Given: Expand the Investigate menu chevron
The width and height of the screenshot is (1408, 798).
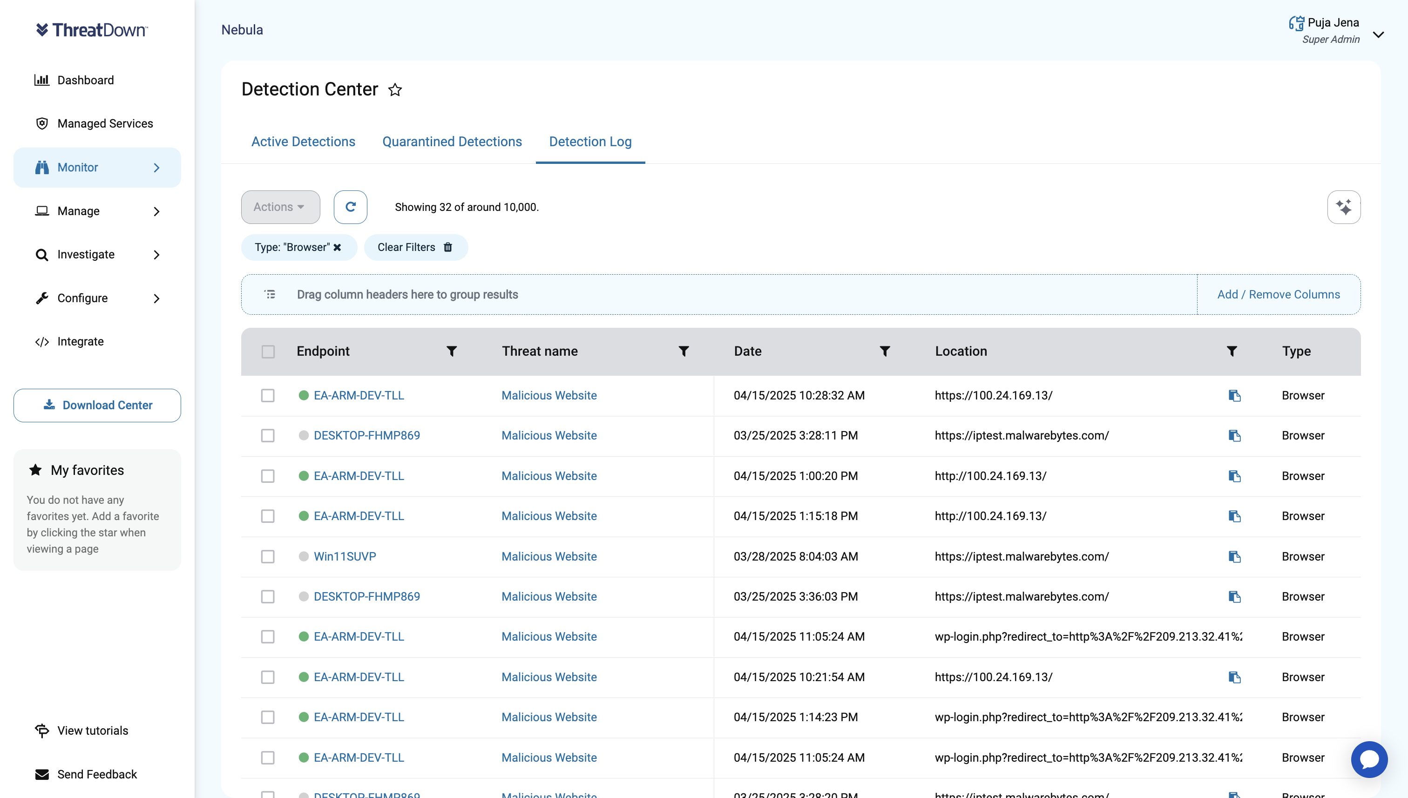Looking at the screenshot, I should 156,254.
